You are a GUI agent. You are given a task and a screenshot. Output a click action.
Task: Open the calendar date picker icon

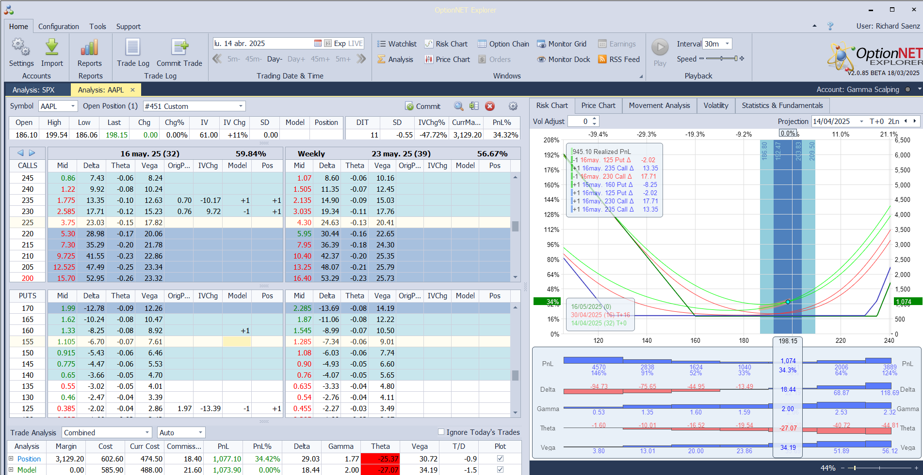[318, 43]
